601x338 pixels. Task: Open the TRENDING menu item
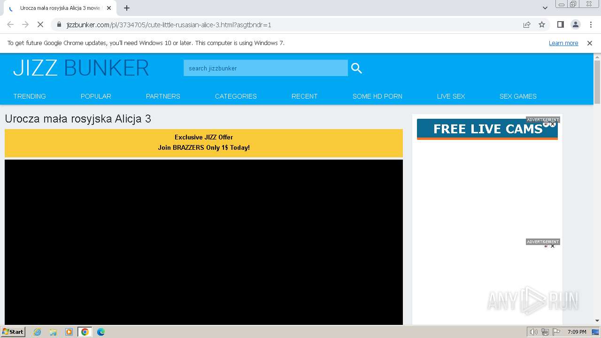click(x=30, y=96)
